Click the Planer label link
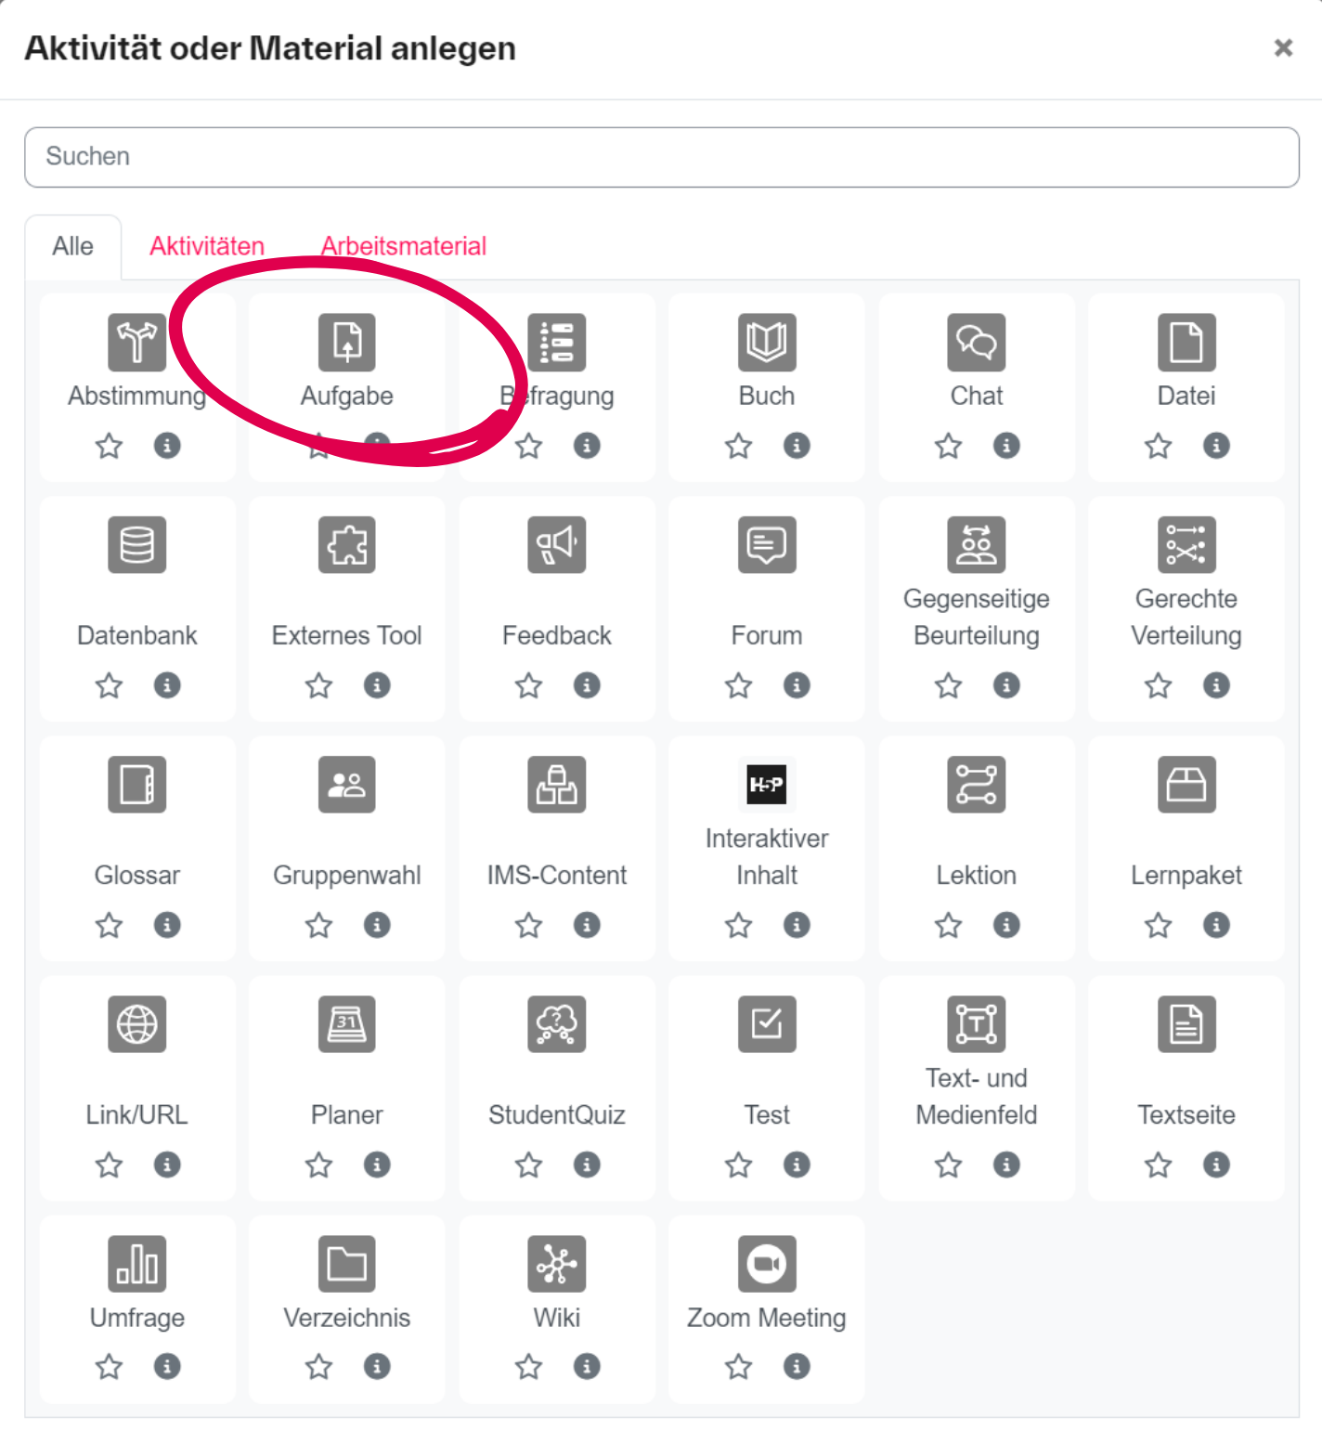Viewport: 1322px width, 1431px height. pos(346,1115)
